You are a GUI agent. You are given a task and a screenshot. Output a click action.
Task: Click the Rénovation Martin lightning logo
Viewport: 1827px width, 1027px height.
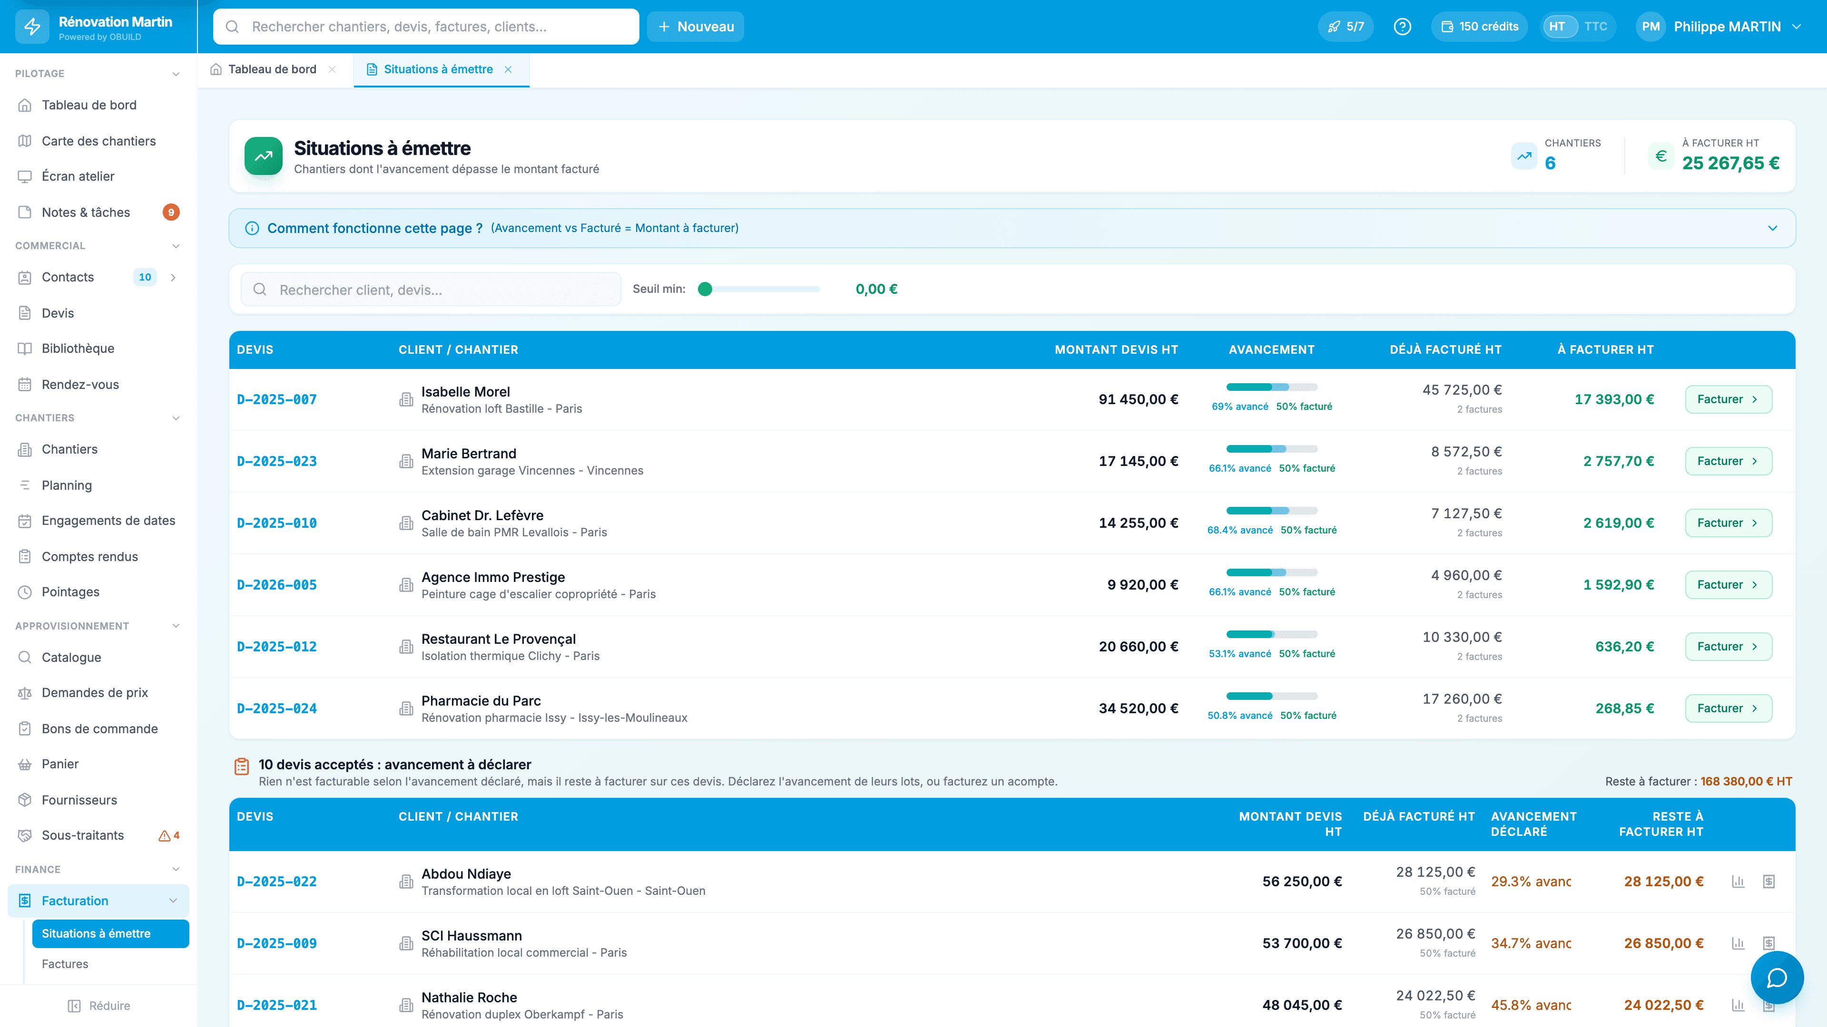33,27
